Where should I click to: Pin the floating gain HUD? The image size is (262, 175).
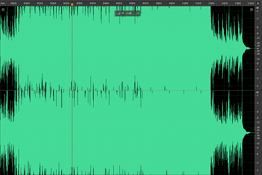coord(138,13)
